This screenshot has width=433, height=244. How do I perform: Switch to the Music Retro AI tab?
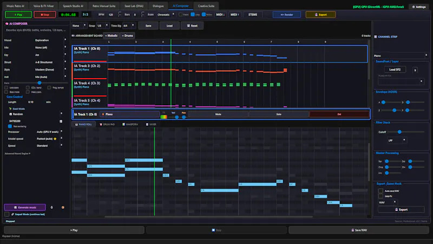(x=16, y=6)
